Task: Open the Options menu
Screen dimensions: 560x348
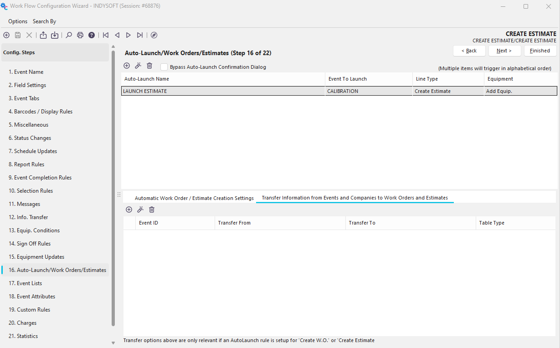Action: 18,21
